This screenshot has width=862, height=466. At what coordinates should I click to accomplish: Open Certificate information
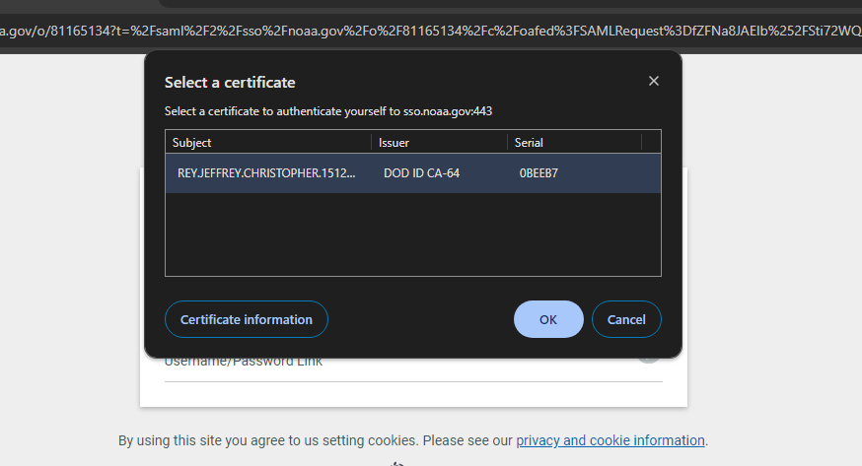(247, 319)
